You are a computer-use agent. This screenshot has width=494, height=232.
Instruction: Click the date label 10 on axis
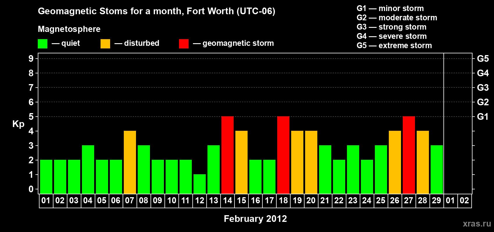pyautogui.click(x=172, y=200)
